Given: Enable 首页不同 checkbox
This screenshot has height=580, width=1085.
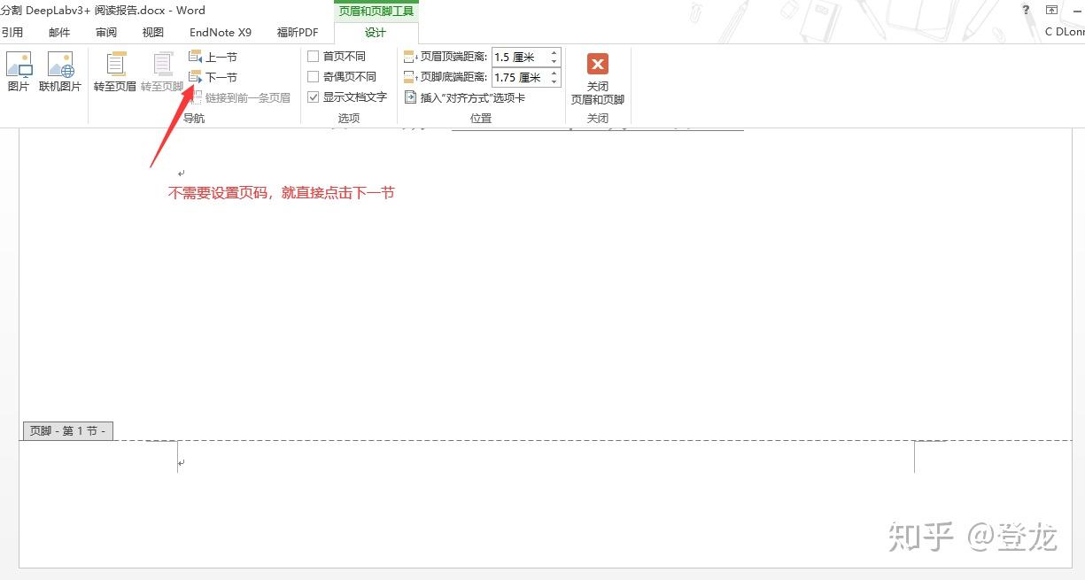Looking at the screenshot, I should tap(313, 56).
